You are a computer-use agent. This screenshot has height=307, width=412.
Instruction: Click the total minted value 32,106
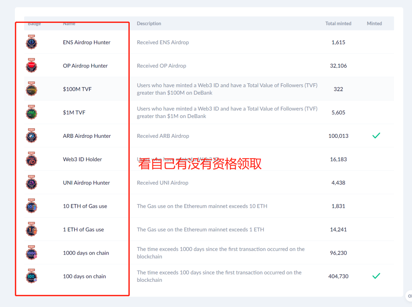(338, 66)
